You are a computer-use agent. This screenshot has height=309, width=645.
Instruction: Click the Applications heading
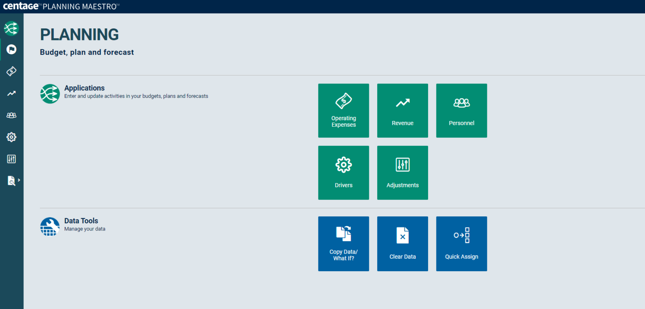[84, 88]
